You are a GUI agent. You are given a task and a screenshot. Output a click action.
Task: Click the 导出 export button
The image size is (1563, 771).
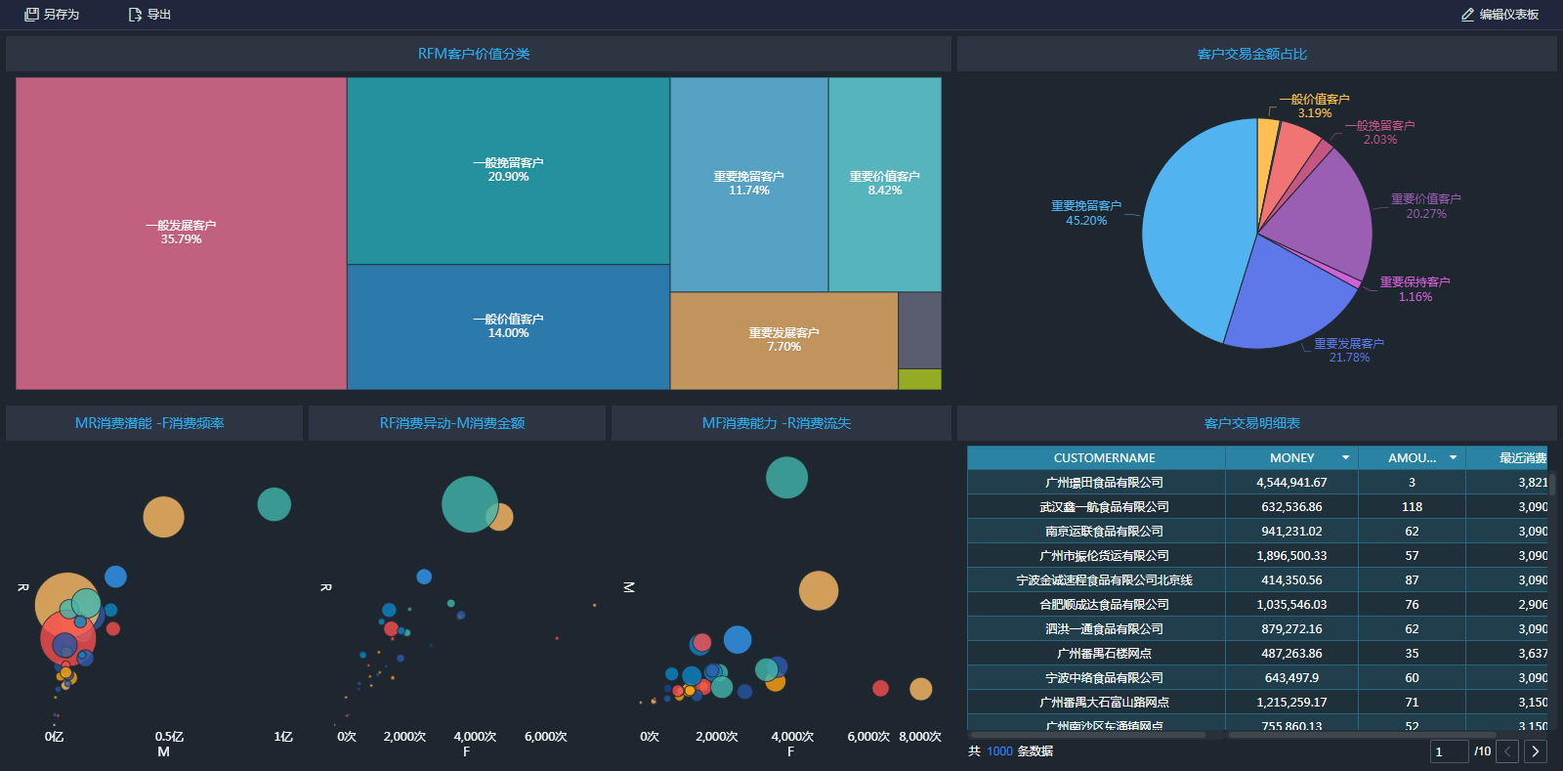(x=149, y=15)
